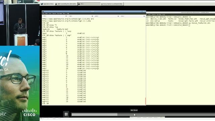Image resolution: width=215 pixels, height=121 pixels.
Task: Click nexus_features.yml in the ls output
Action: [187, 19]
